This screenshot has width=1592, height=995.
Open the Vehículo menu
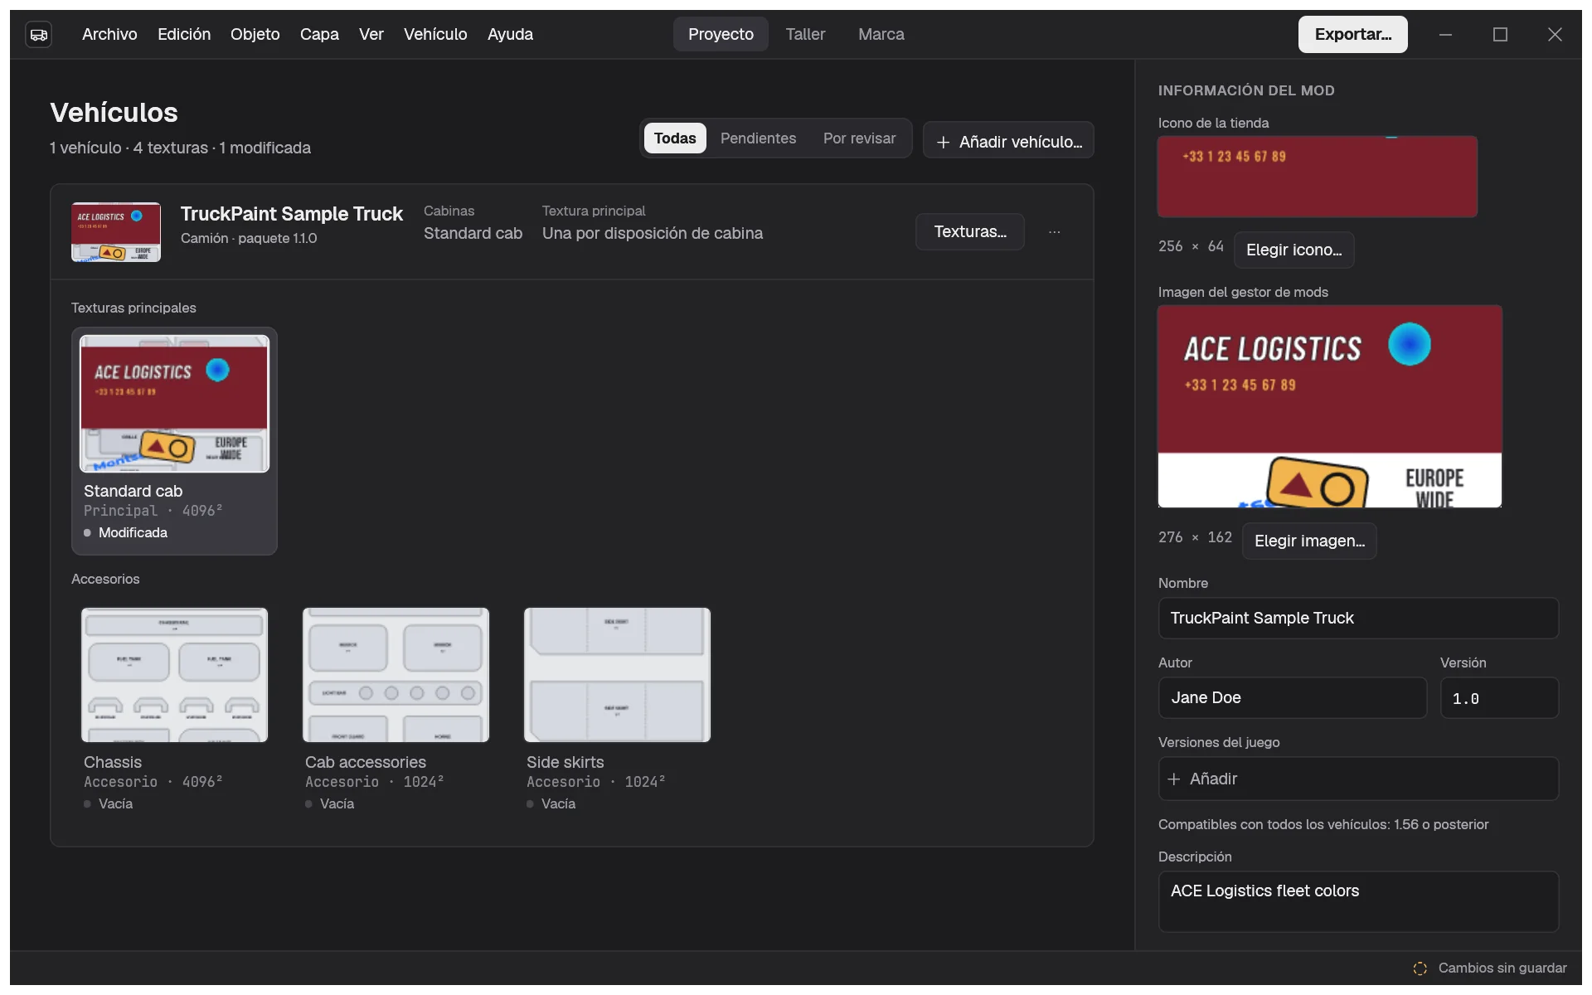(435, 35)
